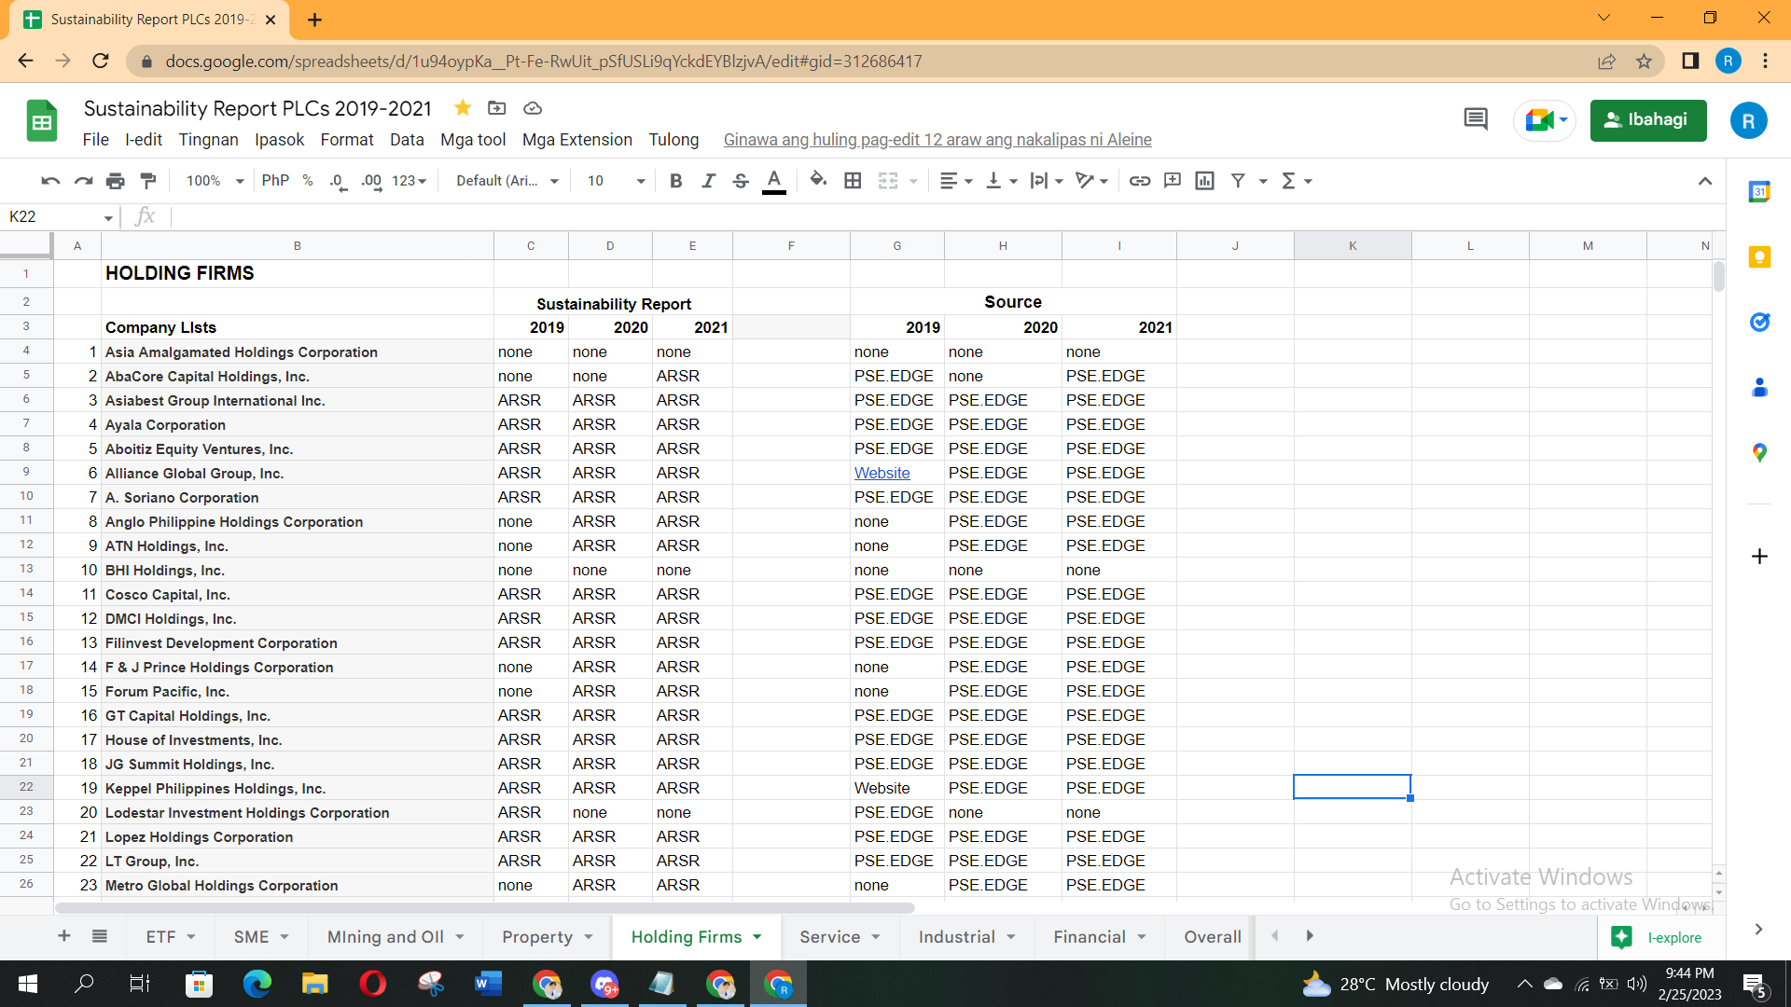1791x1007 pixels.
Task: Print the spreadsheet via printer icon
Action: click(115, 181)
